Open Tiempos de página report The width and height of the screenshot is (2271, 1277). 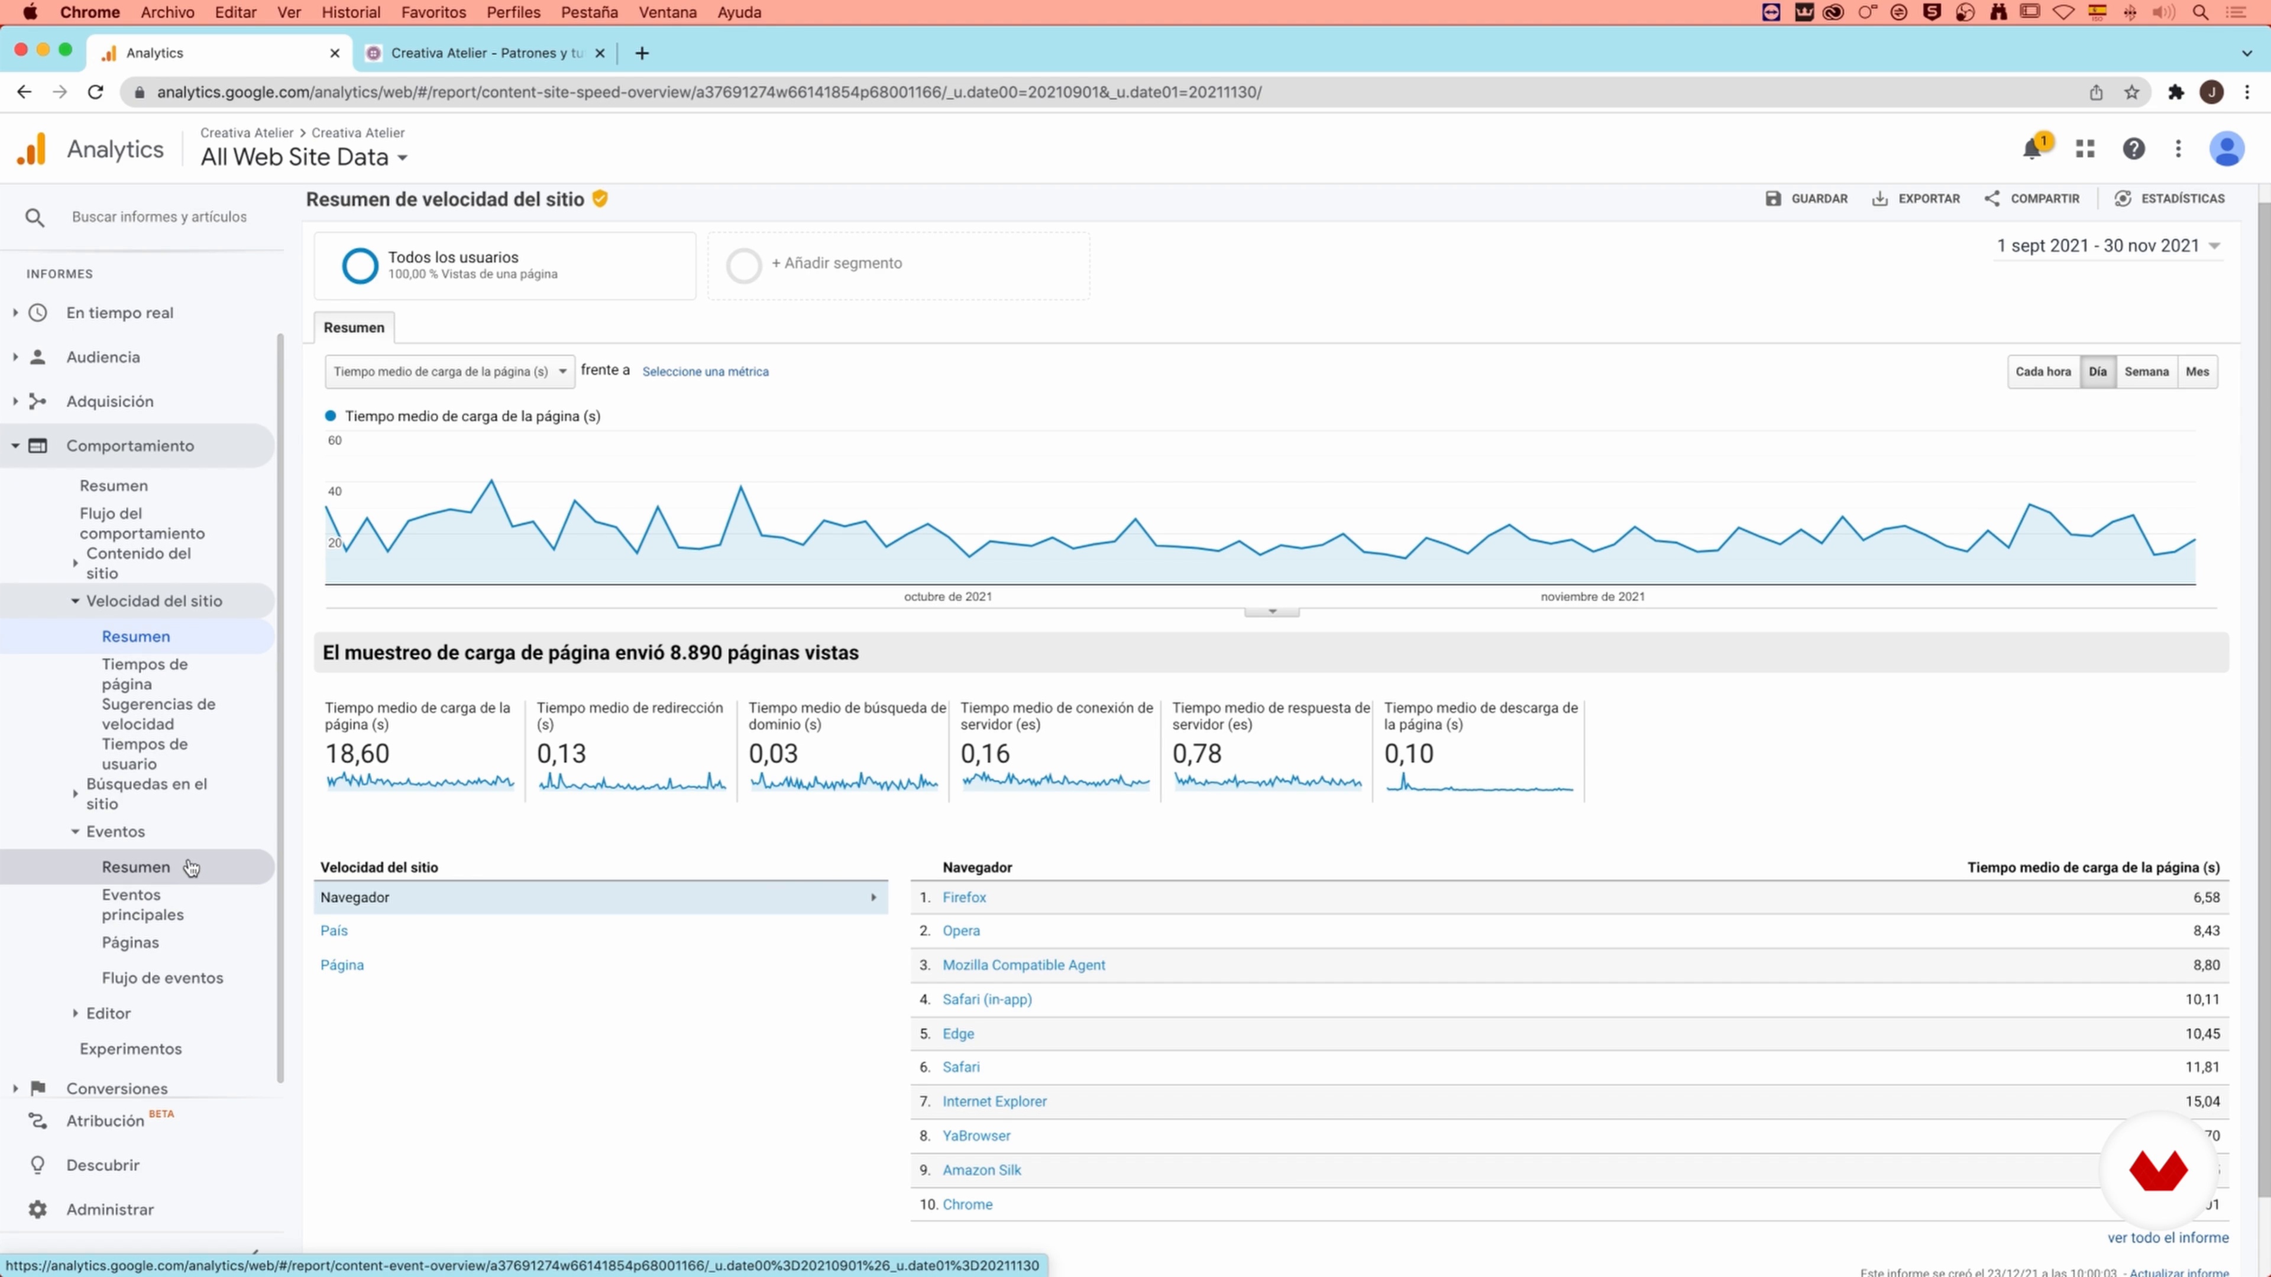(x=144, y=674)
